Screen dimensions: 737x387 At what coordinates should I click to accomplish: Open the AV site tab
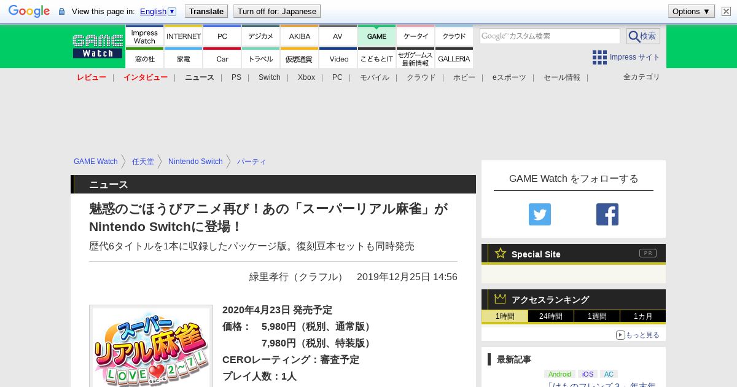[338, 36]
